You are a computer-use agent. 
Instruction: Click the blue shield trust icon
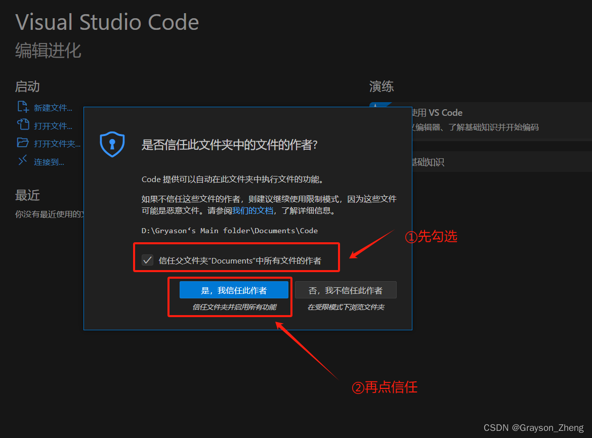[x=112, y=144]
